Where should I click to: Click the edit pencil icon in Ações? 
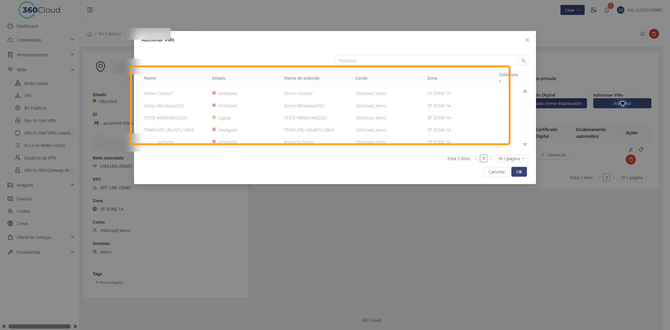tap(631, 149)
